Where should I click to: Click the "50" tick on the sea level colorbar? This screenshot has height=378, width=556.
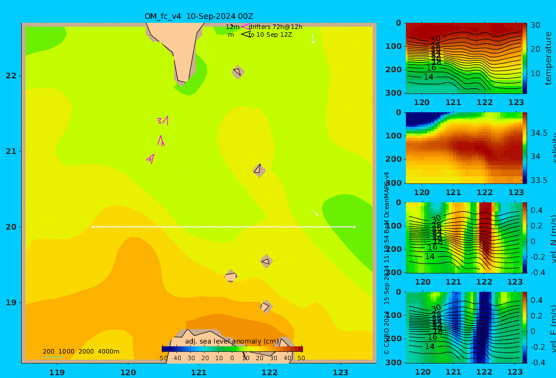(301, 358)
